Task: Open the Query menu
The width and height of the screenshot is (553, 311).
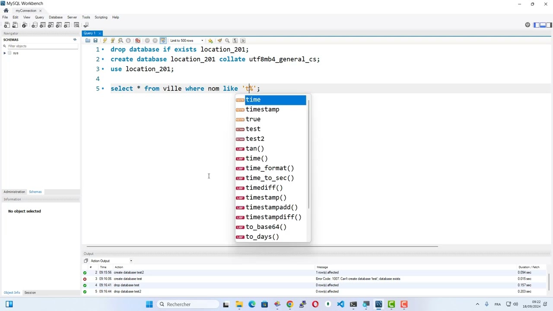Action: pyautogui.click(x=39, y=17)
